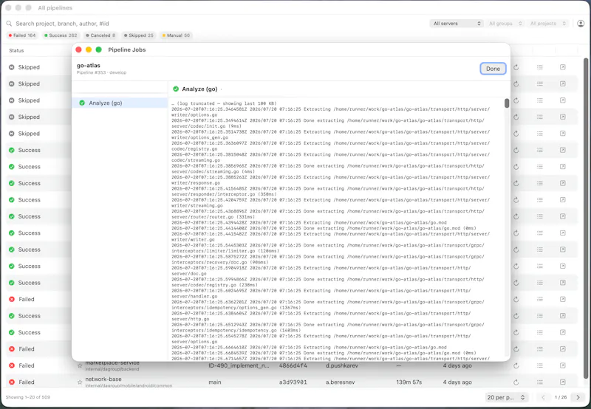Star the marketplace-service project
Screen dimensions: 591x409
[x=80, y=365]
